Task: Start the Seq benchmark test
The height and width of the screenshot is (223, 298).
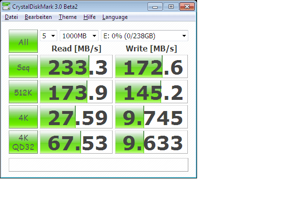Action: click(x=23, y=66)
